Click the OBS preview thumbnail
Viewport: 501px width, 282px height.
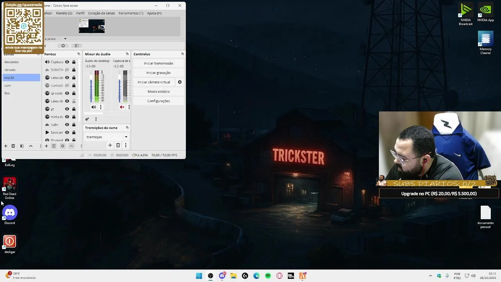point(92,26)
